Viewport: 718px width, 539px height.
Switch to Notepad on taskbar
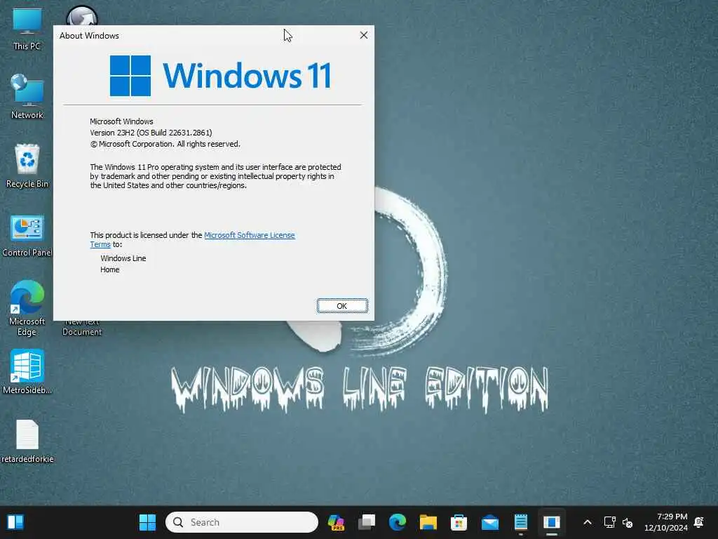[521, 522]
